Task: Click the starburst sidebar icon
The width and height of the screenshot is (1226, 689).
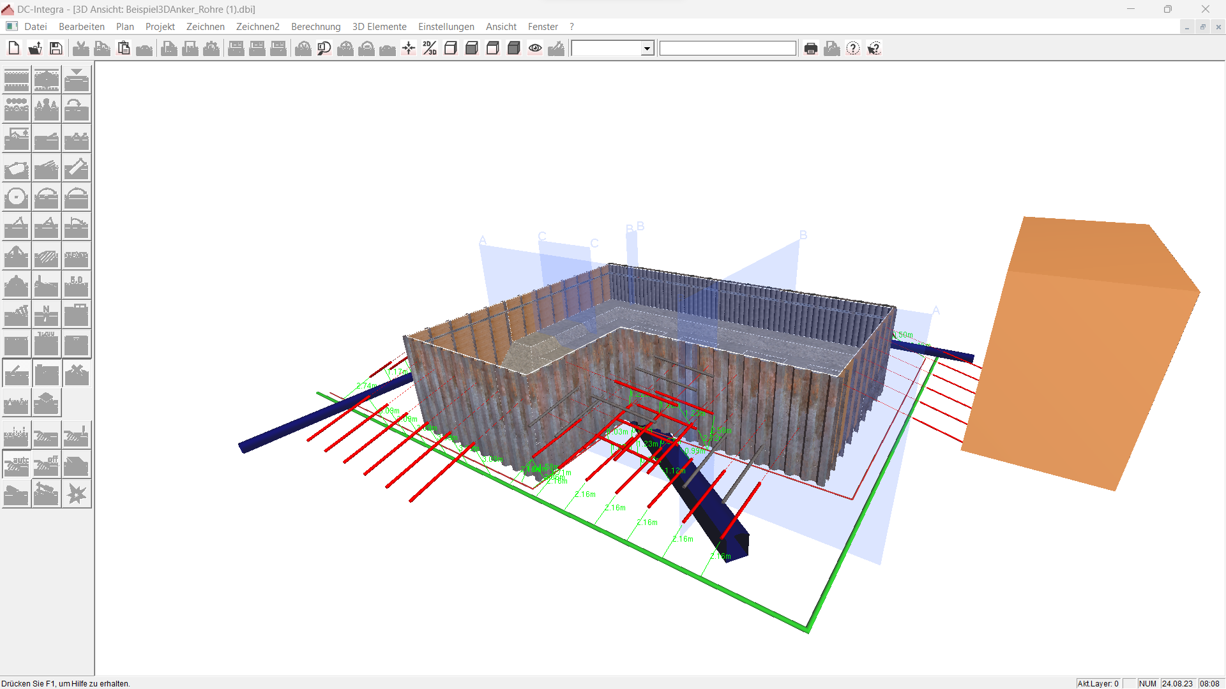Action: click(77, 494)
